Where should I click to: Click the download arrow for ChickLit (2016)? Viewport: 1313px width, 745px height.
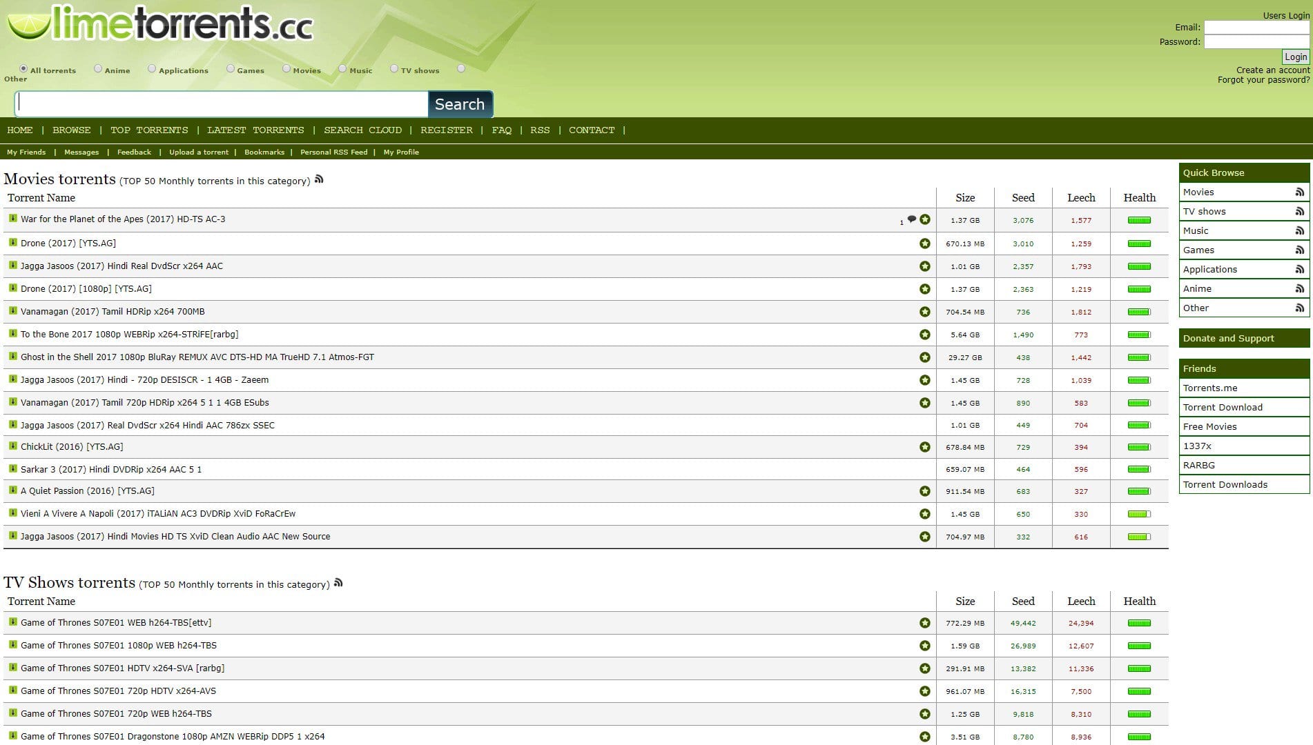(x=12, y=446)
